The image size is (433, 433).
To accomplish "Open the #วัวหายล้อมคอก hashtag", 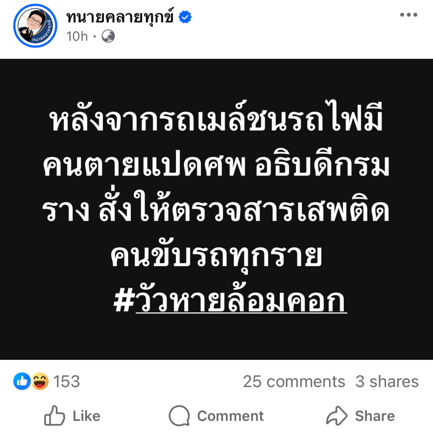I will click(230, 301).
